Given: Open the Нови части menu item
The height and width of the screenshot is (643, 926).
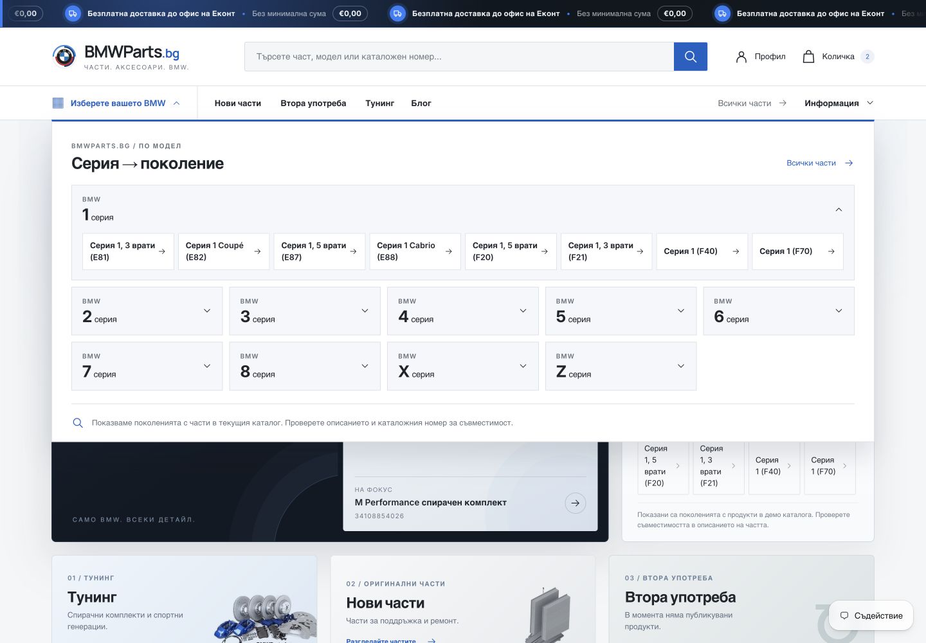Looking at the screenshot, I should (x=238, y=103).
